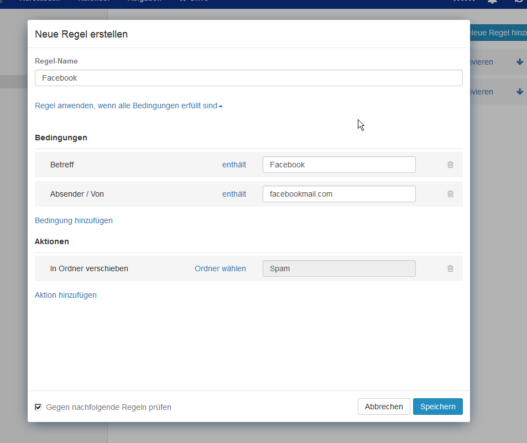The width and height of the screenshot is (527, 443).
Task: Save the rule with Speichern
Action: [x=437, y=407]
